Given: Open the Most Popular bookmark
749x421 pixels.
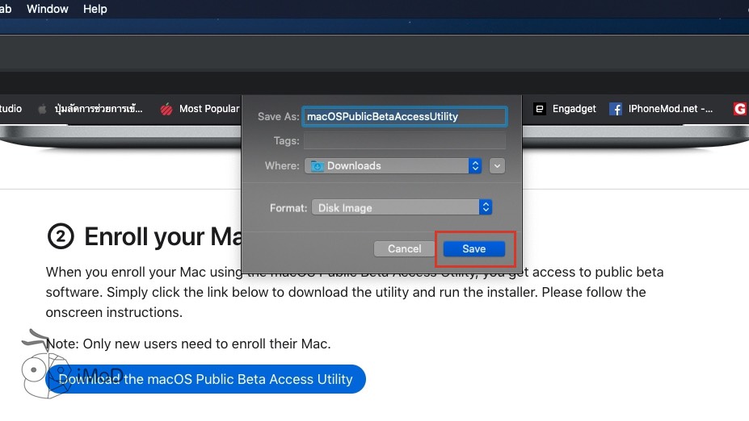Looking at the screenshot, I should point(208,109).
